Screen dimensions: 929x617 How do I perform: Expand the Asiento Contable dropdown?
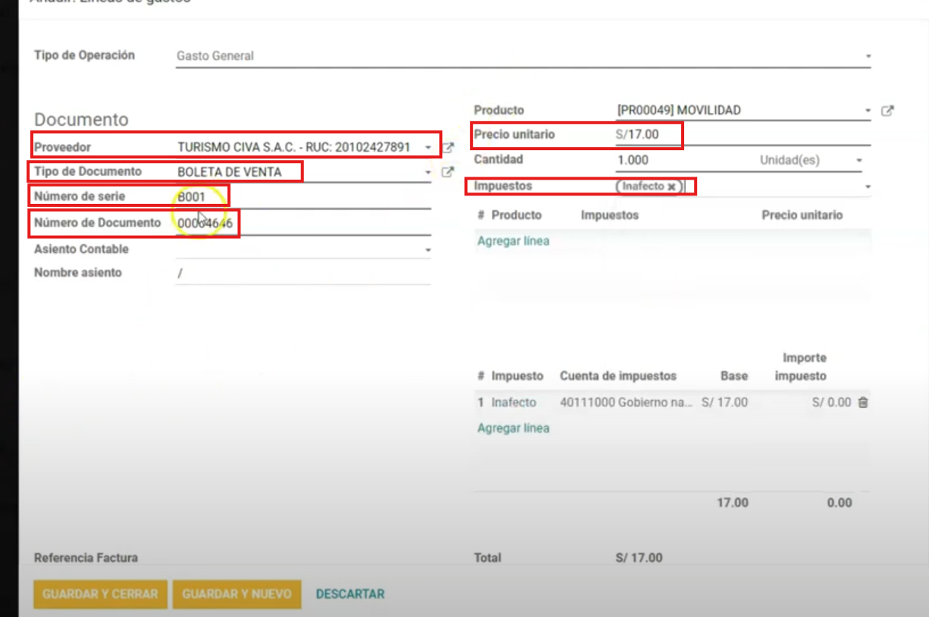point(428,249)
